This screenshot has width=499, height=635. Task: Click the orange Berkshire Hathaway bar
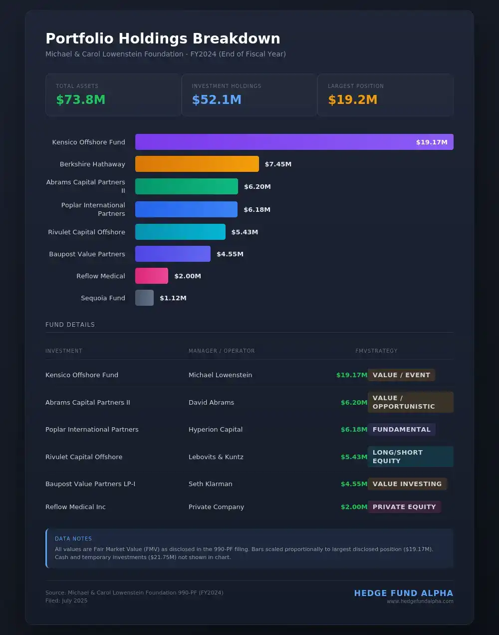(x=197, y=164)
